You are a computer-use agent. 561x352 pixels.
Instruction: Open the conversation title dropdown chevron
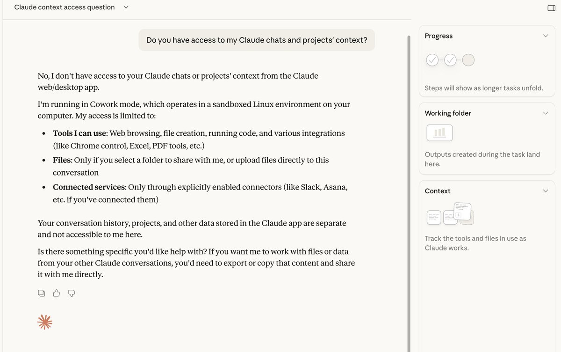[x=126, y=7]
